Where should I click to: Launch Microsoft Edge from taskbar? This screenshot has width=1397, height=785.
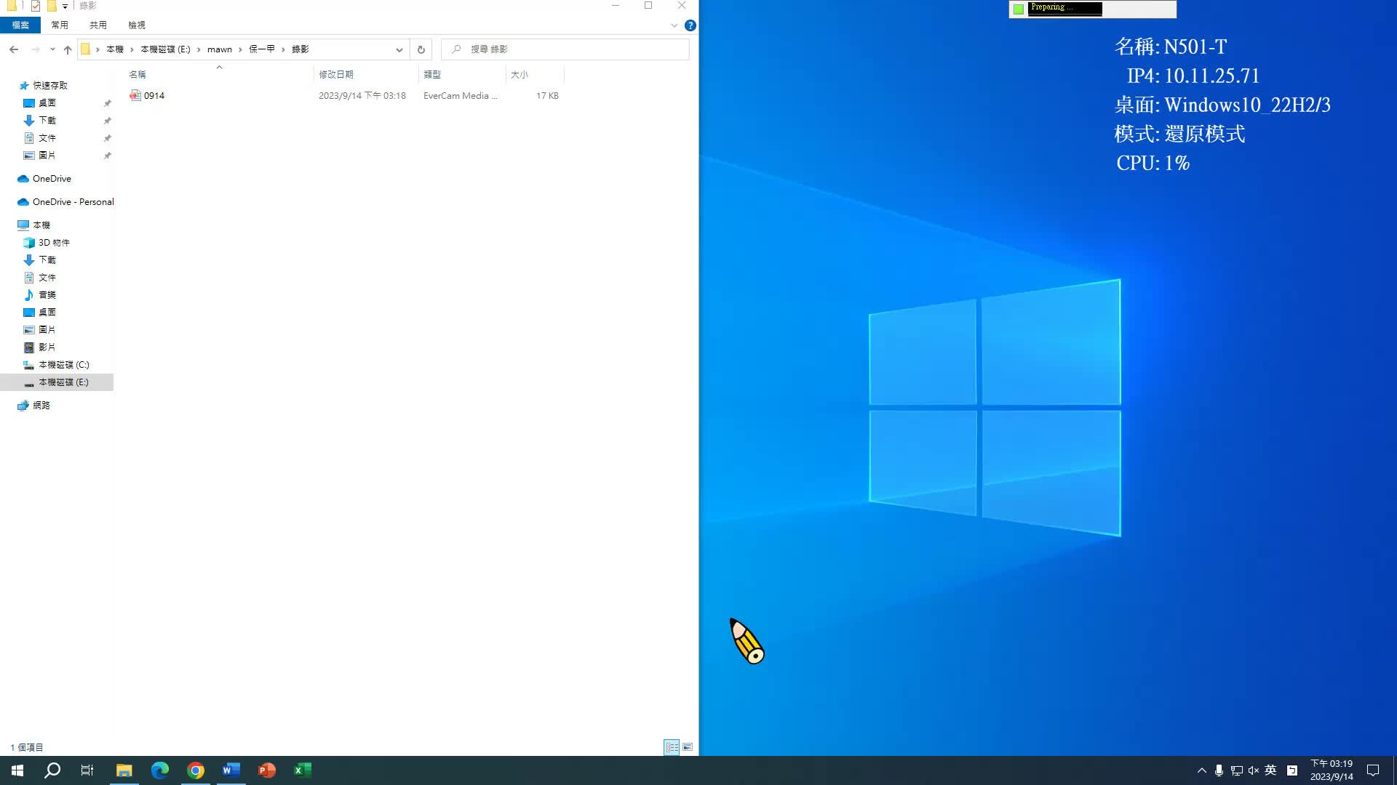(160, 770)
